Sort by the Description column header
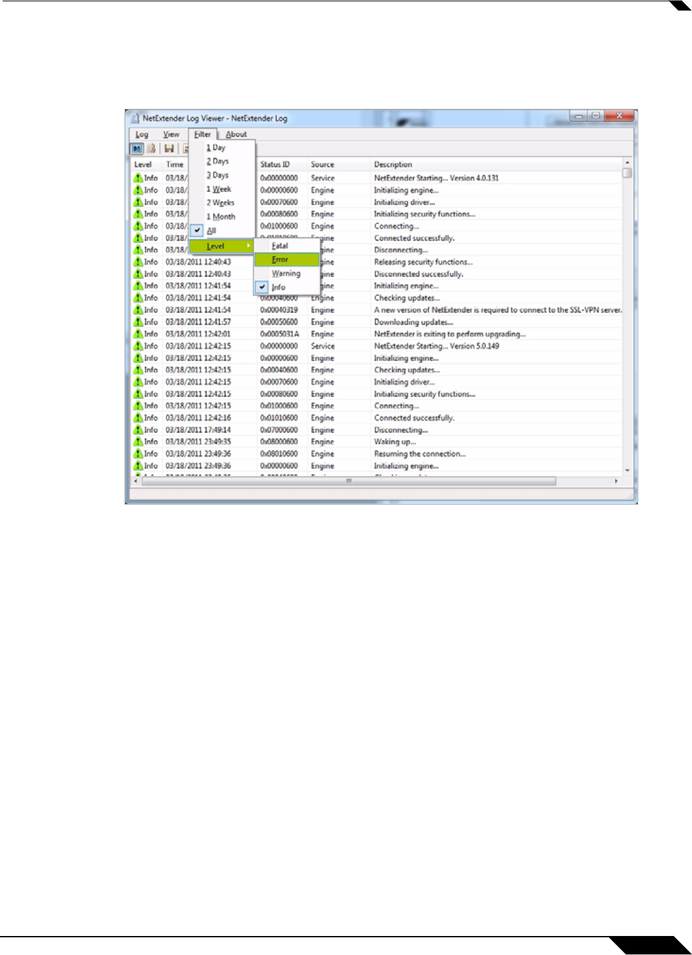Image resolution: width=692 pixels, height=955 pixels. pos(496,165)
